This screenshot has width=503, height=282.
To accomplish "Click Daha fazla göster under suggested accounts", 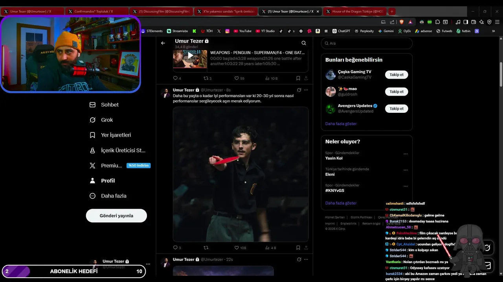I will [341, 124].
